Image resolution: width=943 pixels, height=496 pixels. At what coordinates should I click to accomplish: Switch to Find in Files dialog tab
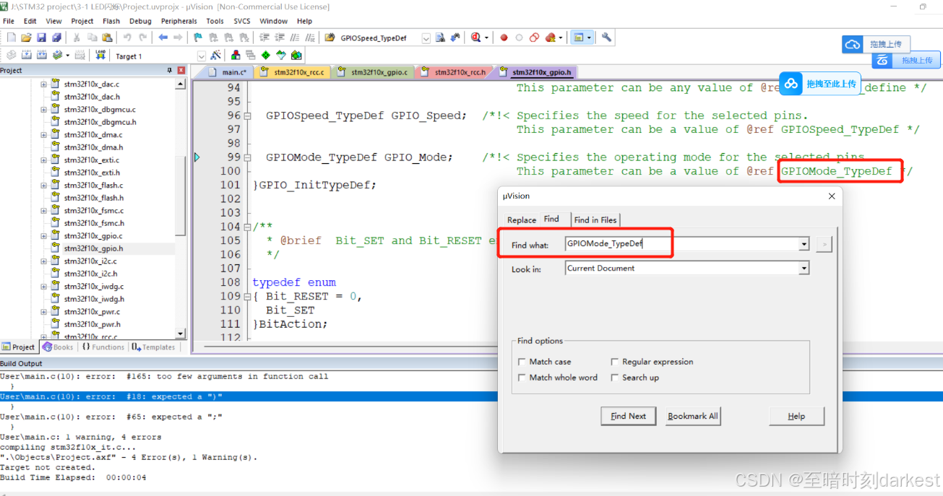coord(595,219)
